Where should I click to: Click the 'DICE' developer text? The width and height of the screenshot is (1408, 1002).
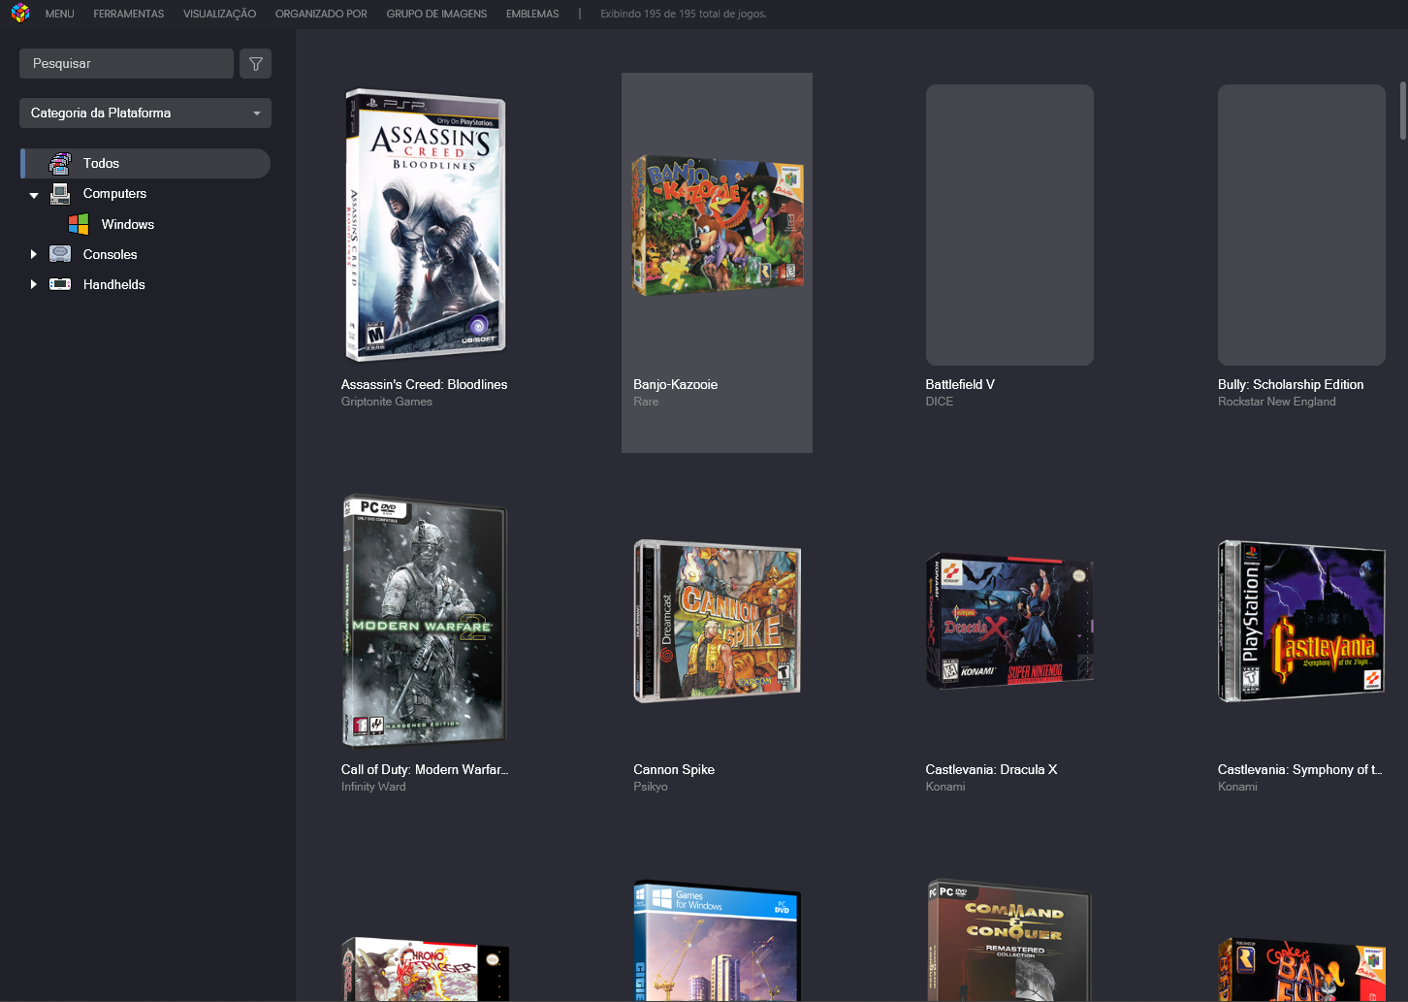pos(939,402)
